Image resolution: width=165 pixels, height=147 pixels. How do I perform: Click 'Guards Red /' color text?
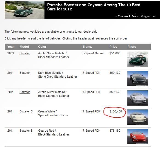point(47,131)
